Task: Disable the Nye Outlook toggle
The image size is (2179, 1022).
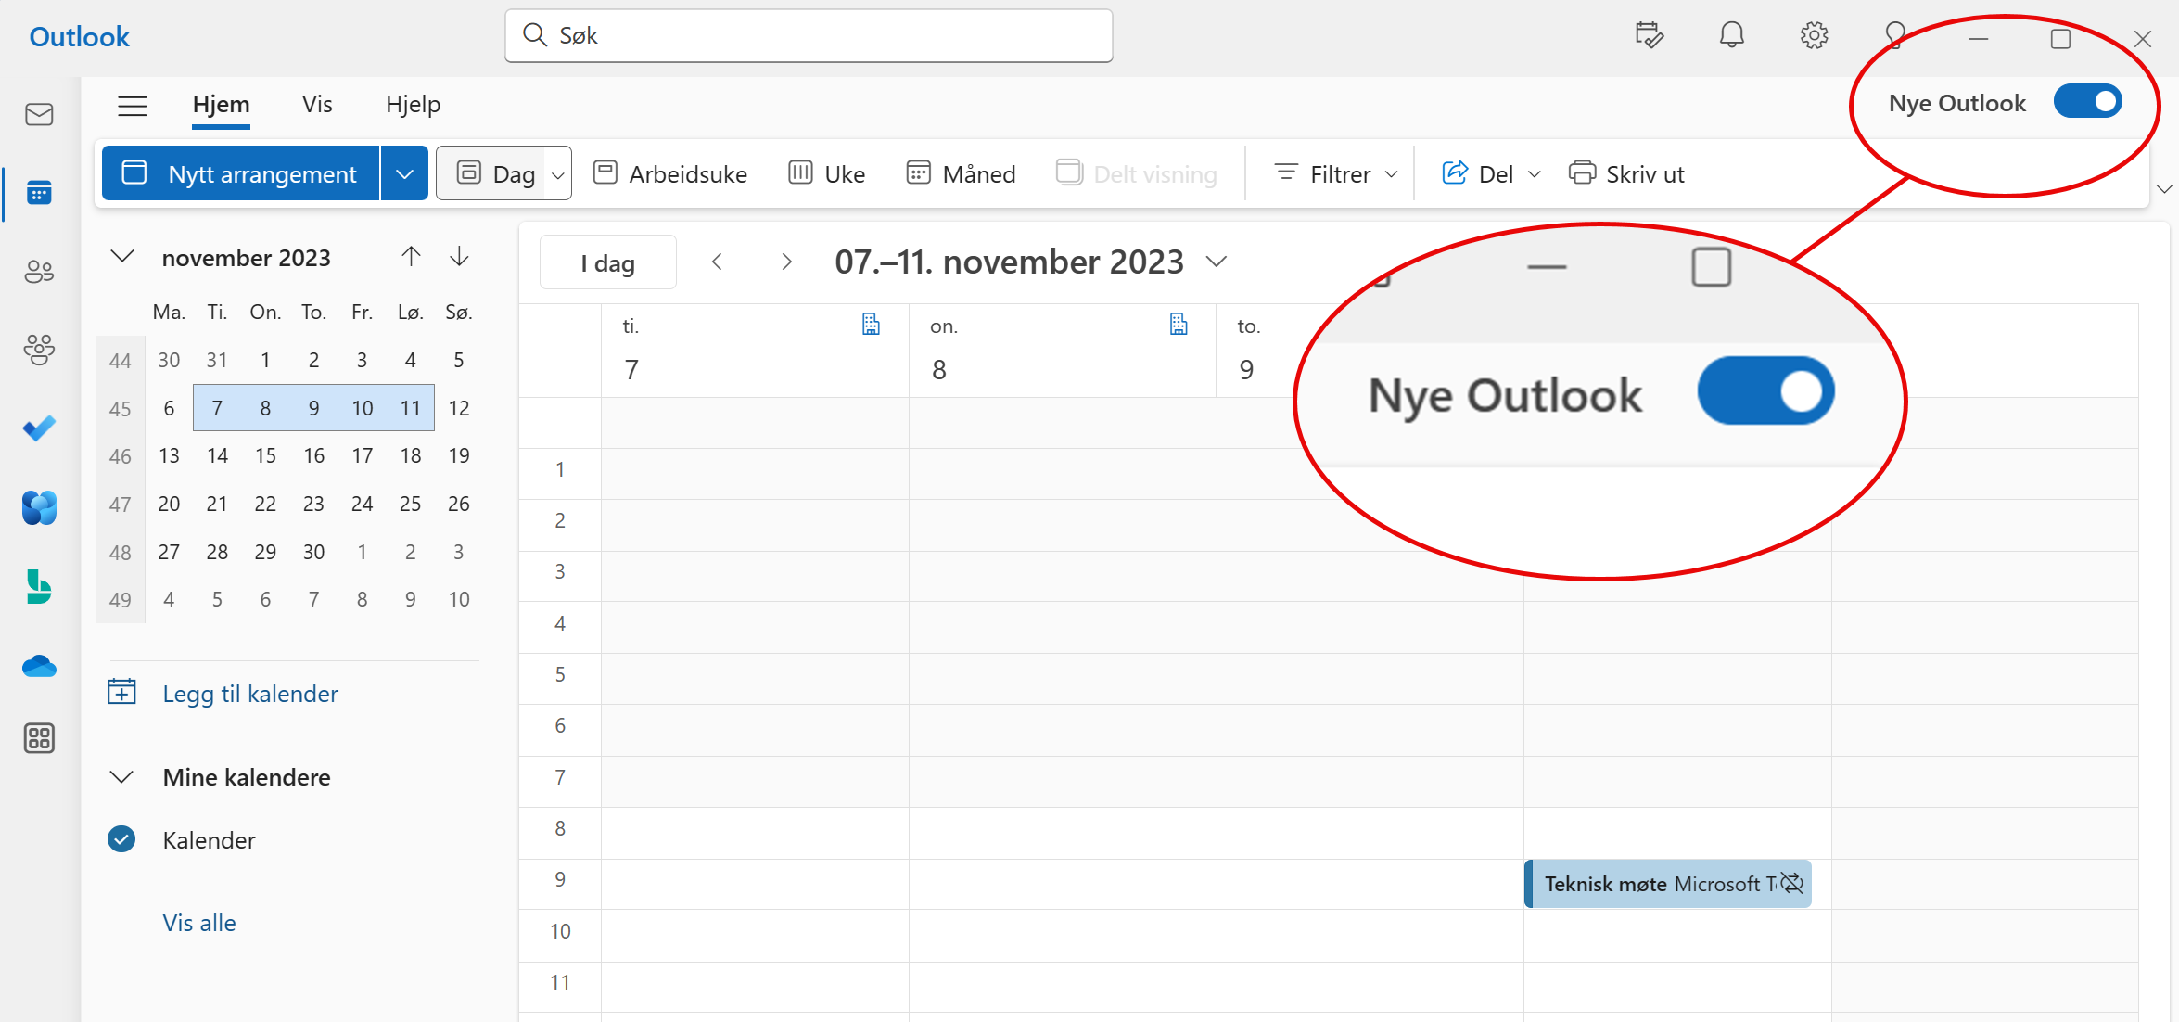Action: [2088, 102]
